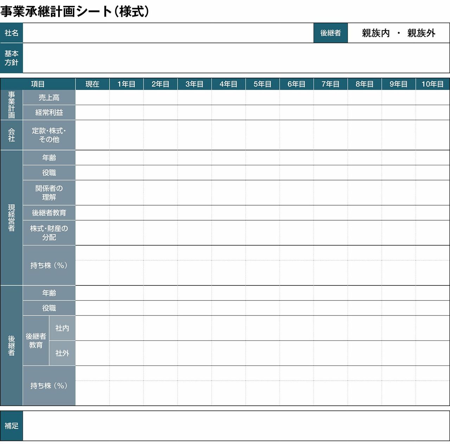
Task: Select the 経常利益 row label
Action: [x=49, y=112]
